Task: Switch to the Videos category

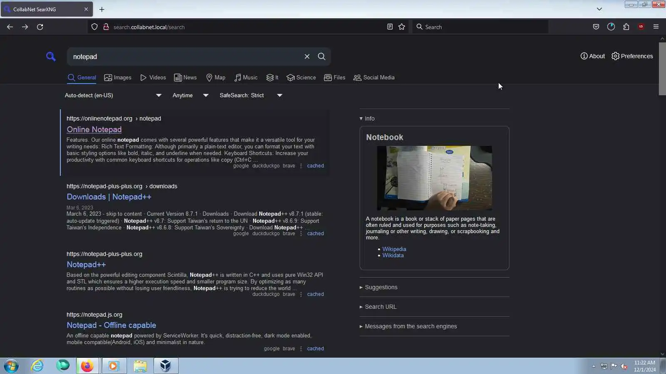Action: [153, 78]
